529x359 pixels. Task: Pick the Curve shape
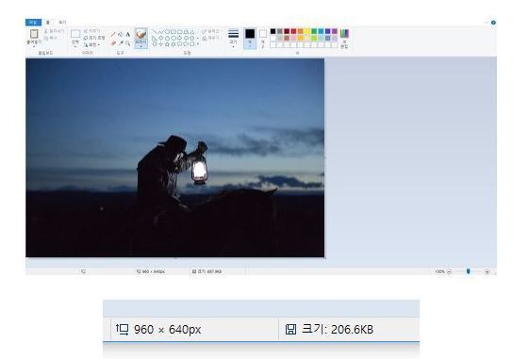(x=160, y=32)
